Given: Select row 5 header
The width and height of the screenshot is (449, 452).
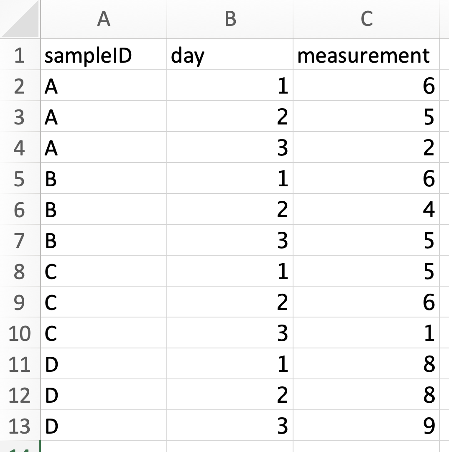Looking at the screenshot, I should click(x=20, y=179).
